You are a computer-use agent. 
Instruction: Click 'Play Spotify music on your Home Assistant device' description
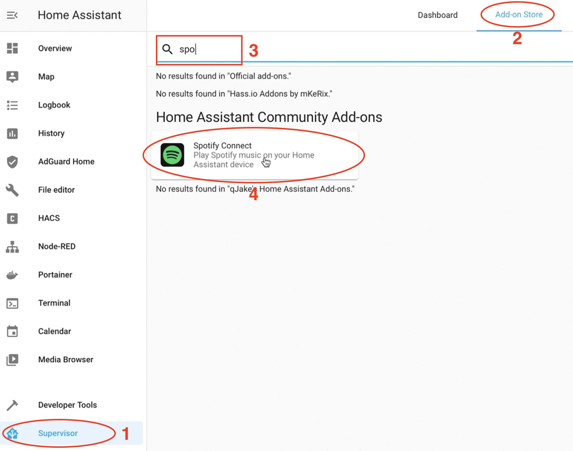254,160
